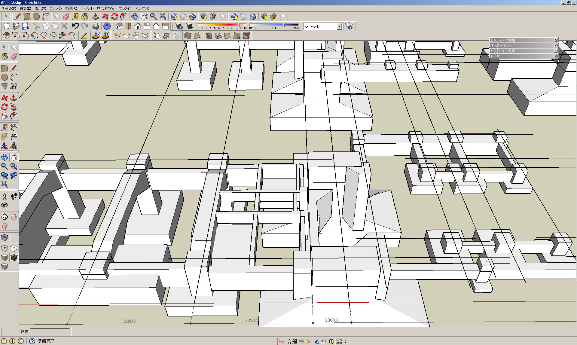Image resolution: width=577 pixels, height=345 pixels.
Task: Open the 'work' layer dropdown
Action: 339,26
